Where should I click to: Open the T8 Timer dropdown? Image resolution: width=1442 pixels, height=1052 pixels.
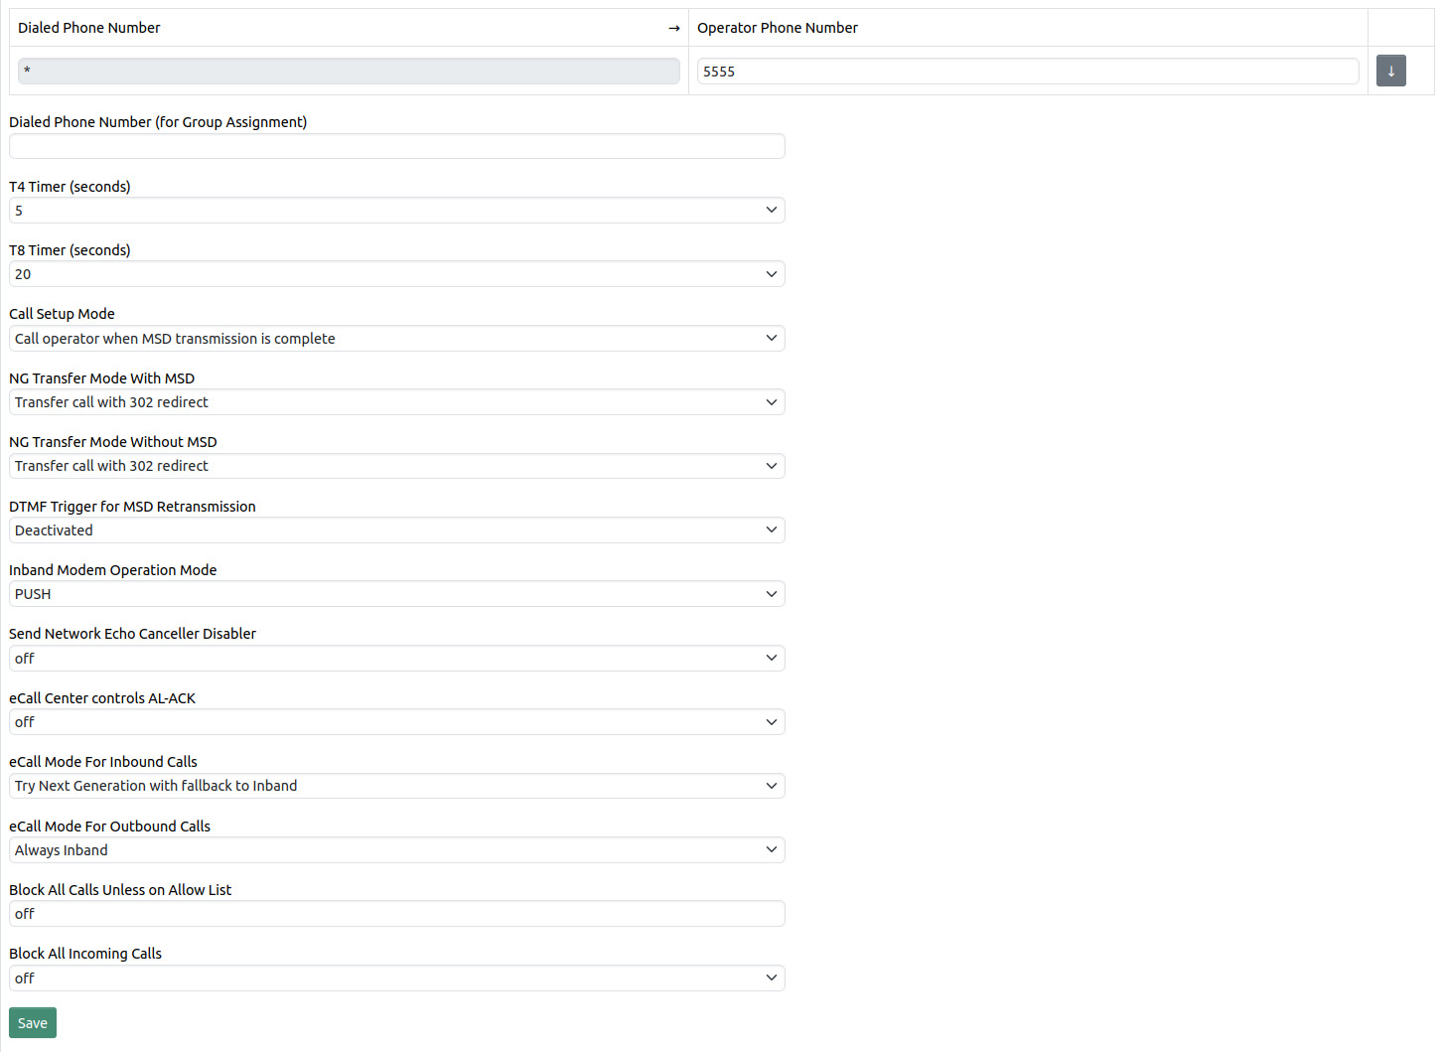pos(396,274)
